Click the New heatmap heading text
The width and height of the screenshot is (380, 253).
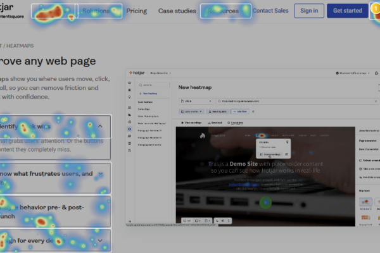195,87
